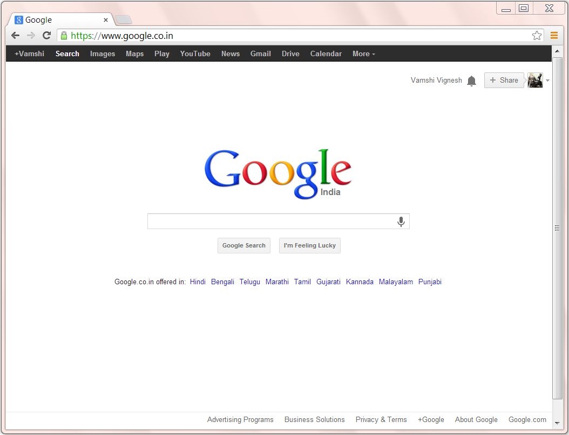Open the Chrome menu icon

pyautogui.click(x=554, y=35)
